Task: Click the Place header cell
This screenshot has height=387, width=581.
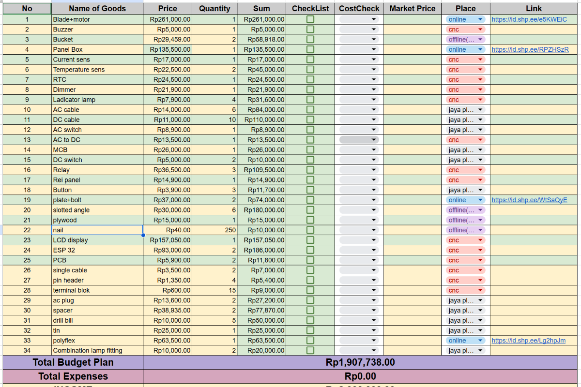Action: point(465,8)
